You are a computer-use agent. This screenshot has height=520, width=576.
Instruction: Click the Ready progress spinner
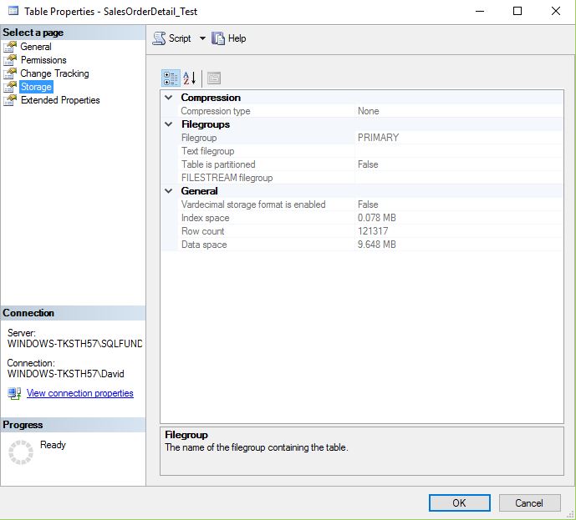[x=21, y=452]
